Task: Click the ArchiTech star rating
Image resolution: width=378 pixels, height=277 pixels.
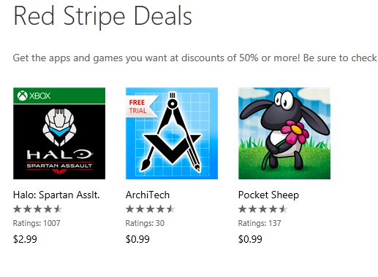Action: pos(151,209)
